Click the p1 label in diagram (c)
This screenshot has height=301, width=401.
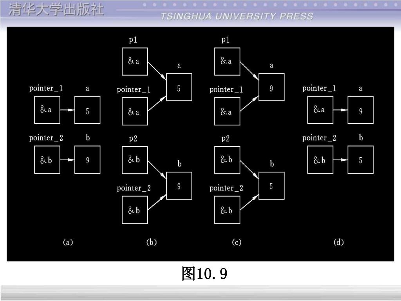(225, 40)
